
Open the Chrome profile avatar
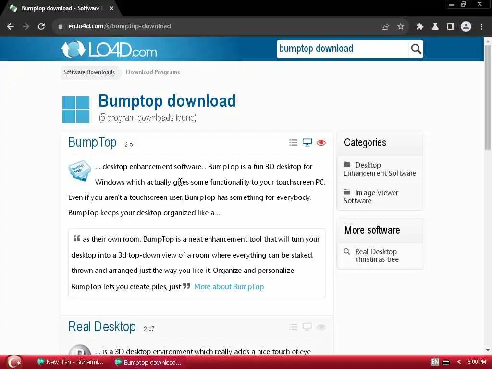[466, 27]
